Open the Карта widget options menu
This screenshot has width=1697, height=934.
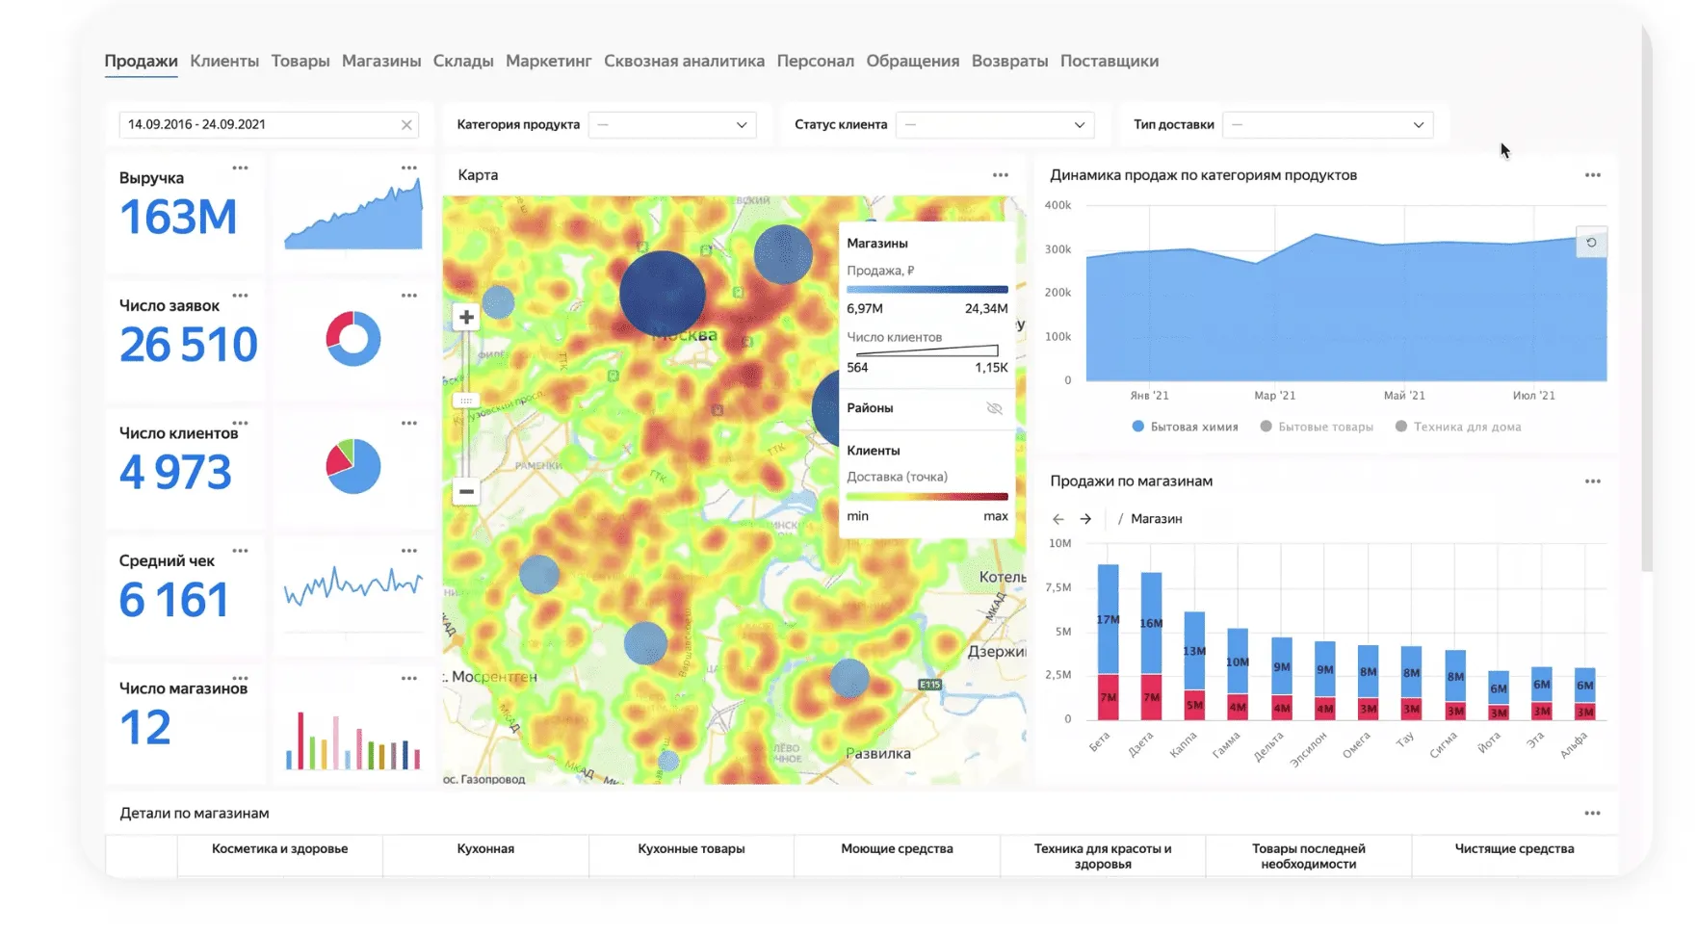point(1000,174)
